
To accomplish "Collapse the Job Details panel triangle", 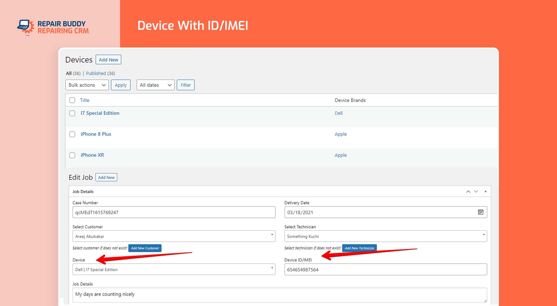I will point(485,191).
